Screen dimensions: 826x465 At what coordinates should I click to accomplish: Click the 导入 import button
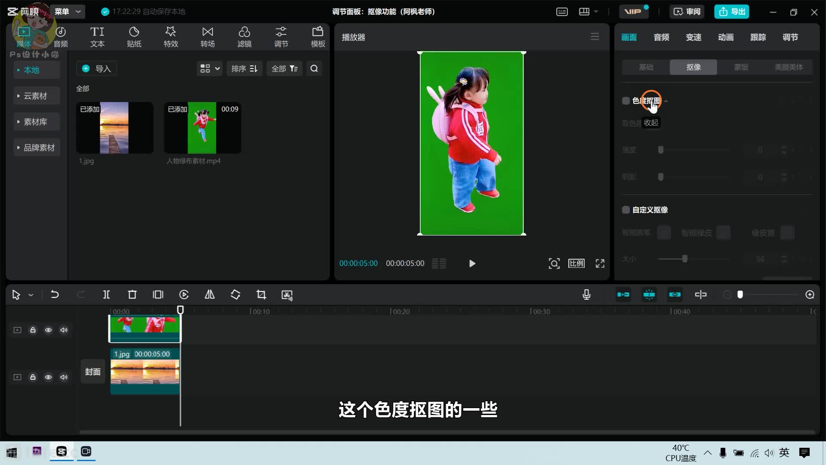click(x=96, y=68)
